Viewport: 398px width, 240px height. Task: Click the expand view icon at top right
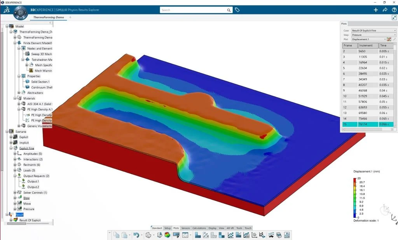click(x=394, y=18)
